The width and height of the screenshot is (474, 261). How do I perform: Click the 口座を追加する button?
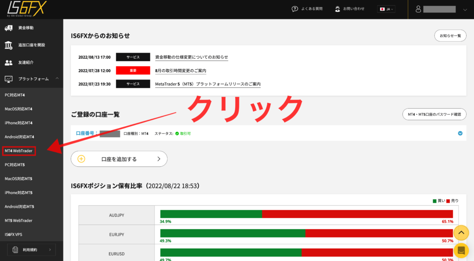tap(119, 159)
